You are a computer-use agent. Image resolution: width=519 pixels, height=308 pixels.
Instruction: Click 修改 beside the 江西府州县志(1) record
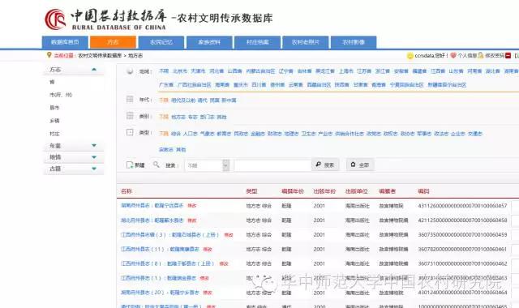(x=204, y=278)
